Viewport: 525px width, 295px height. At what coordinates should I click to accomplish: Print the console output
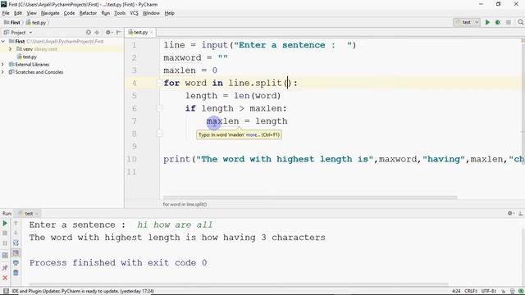(16, 263)
